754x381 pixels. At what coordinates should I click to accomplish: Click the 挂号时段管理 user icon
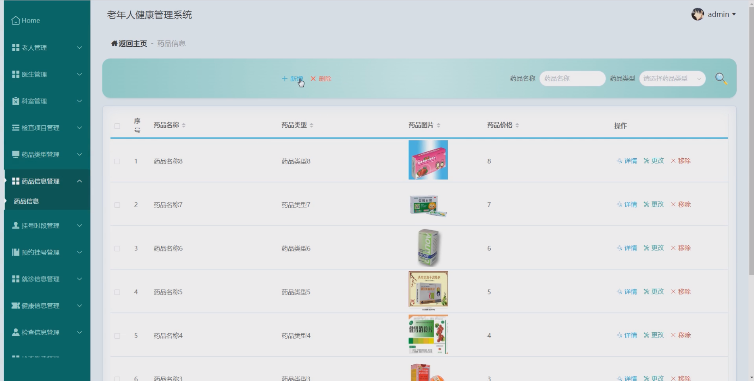[16, 226]
